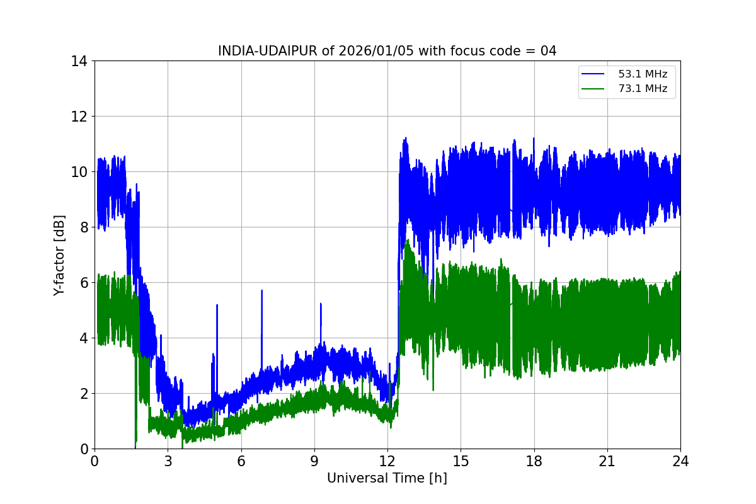Click x-axis tick label 0

[x=94, y=461]
